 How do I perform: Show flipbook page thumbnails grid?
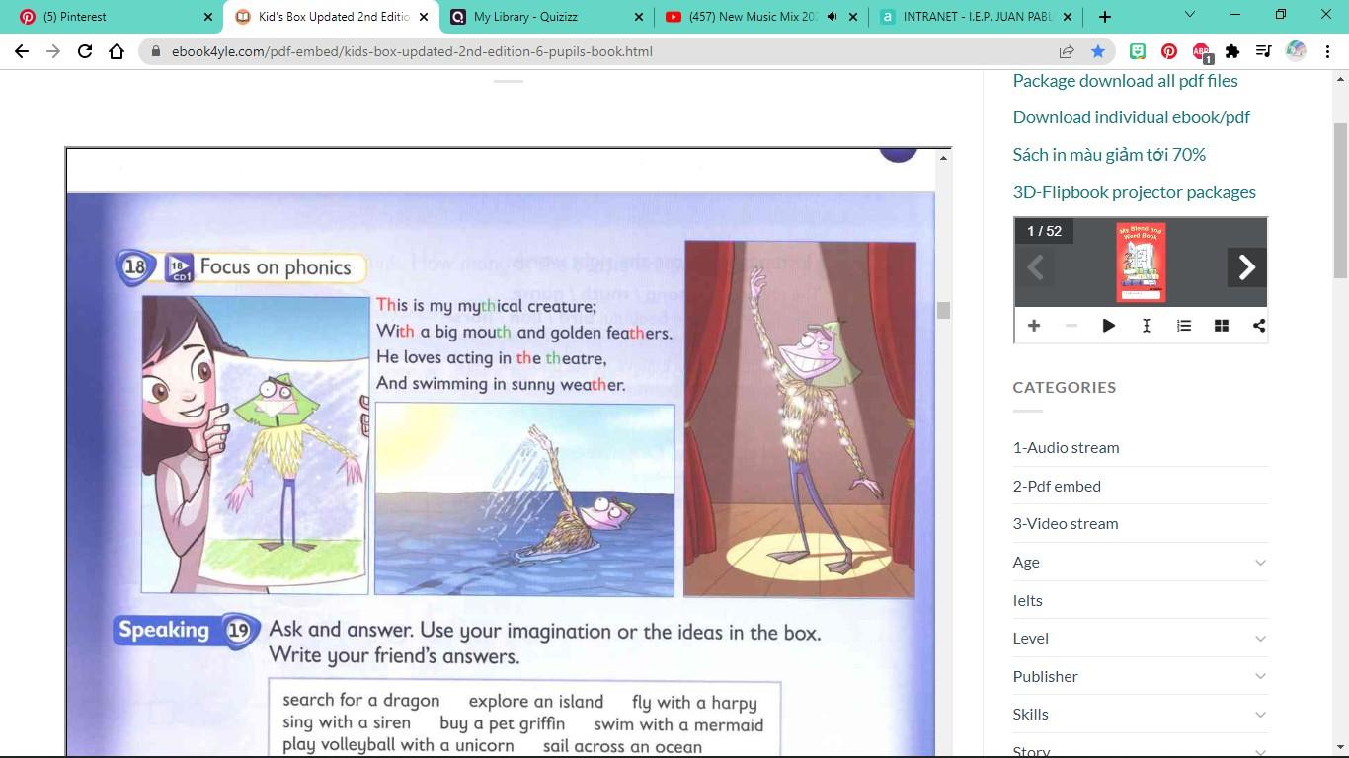point(1222,326)
